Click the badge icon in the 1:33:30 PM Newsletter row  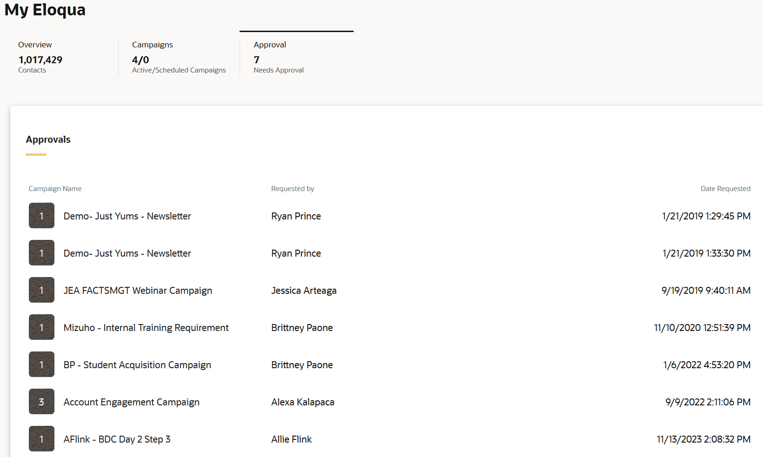41,253
